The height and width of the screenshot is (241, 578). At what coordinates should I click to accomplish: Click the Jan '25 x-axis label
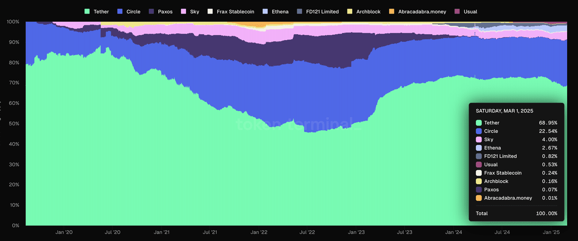[x=551, y=232]
